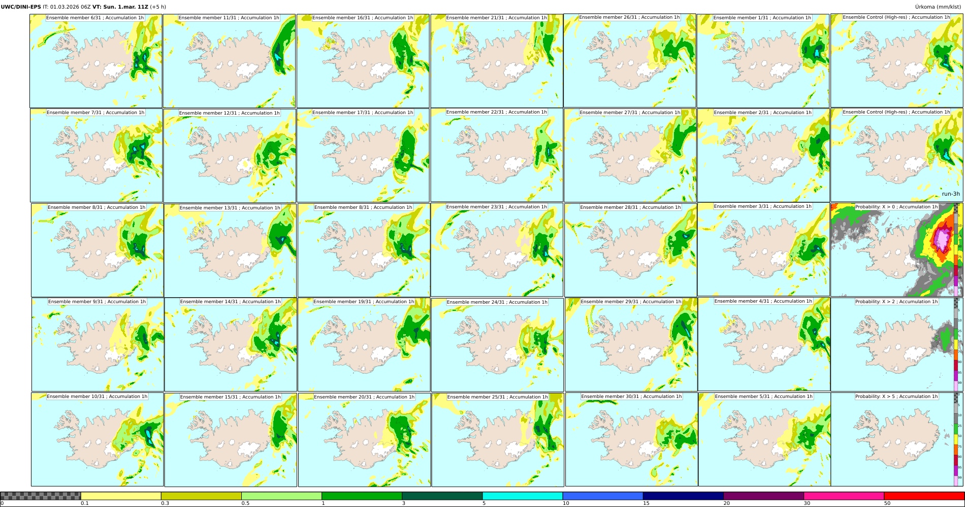Screen dimensions: 965x507
Task: Open the Ensemble member 2/31 map
Action: point(764,155)
